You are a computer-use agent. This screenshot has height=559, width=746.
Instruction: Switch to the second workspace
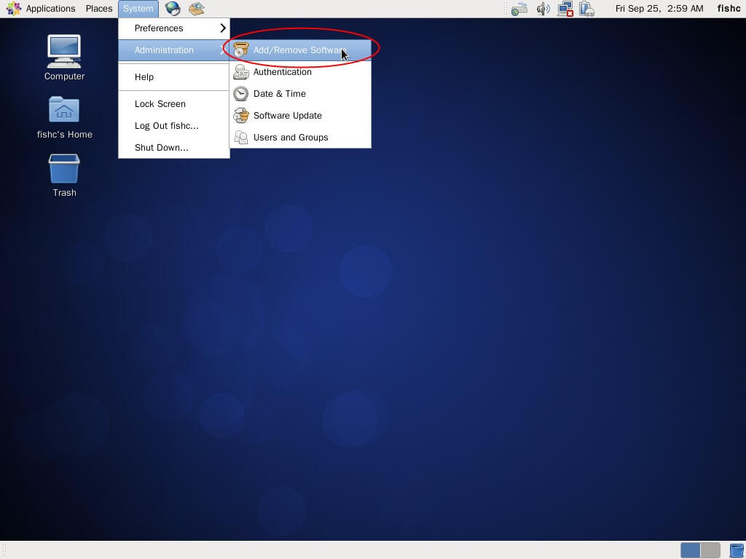tap(710, 550)
